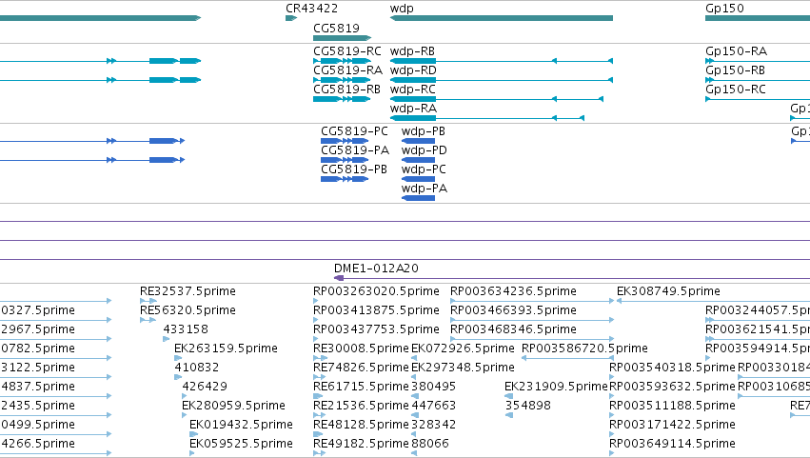Click the 410832 feature label
The image size is (810, 458).
tap(196, 368)
